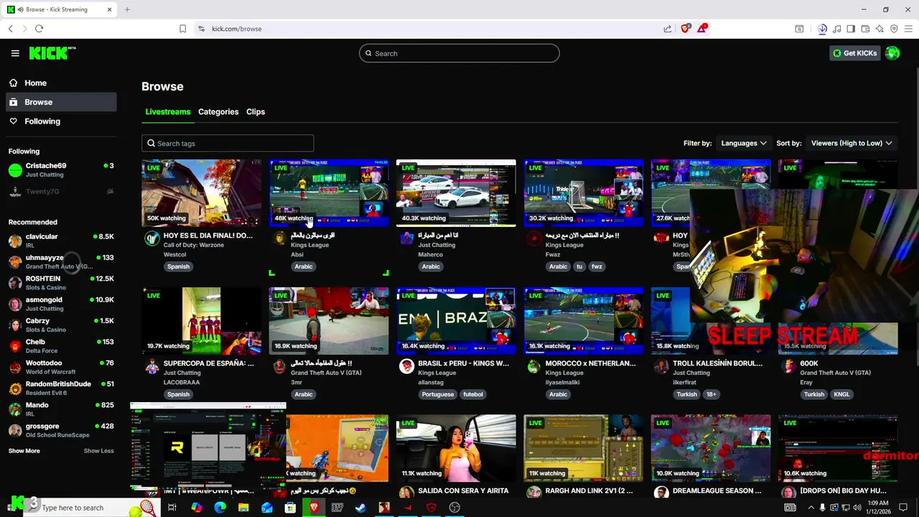The width and height of the screenshot is (919, 517).
Task: Open BRASIL x PERU stream thumbnail
Action: click(x=456, y=321)
